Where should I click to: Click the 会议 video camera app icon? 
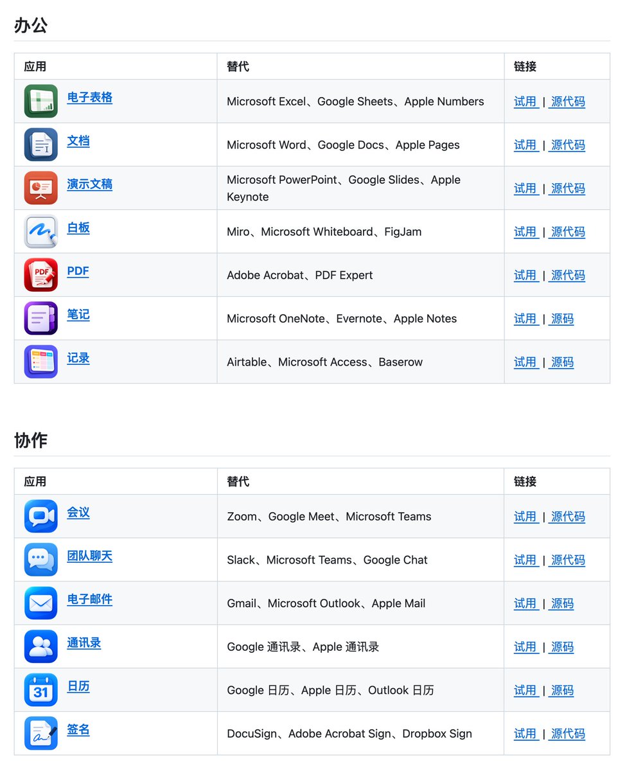coord(41,517)
